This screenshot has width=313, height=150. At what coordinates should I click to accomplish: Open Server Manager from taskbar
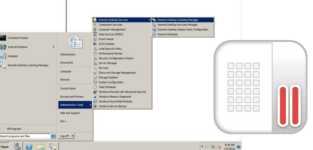[x=17, y=147]
